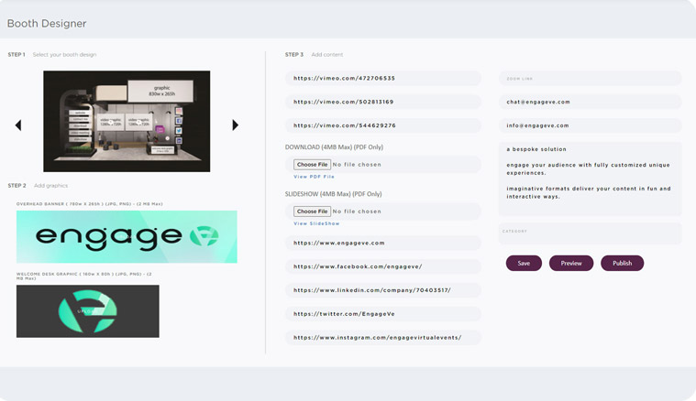Edit the www.engageve.com website field
This screenshot has width=696, height=401.
(x=383, y=243)
